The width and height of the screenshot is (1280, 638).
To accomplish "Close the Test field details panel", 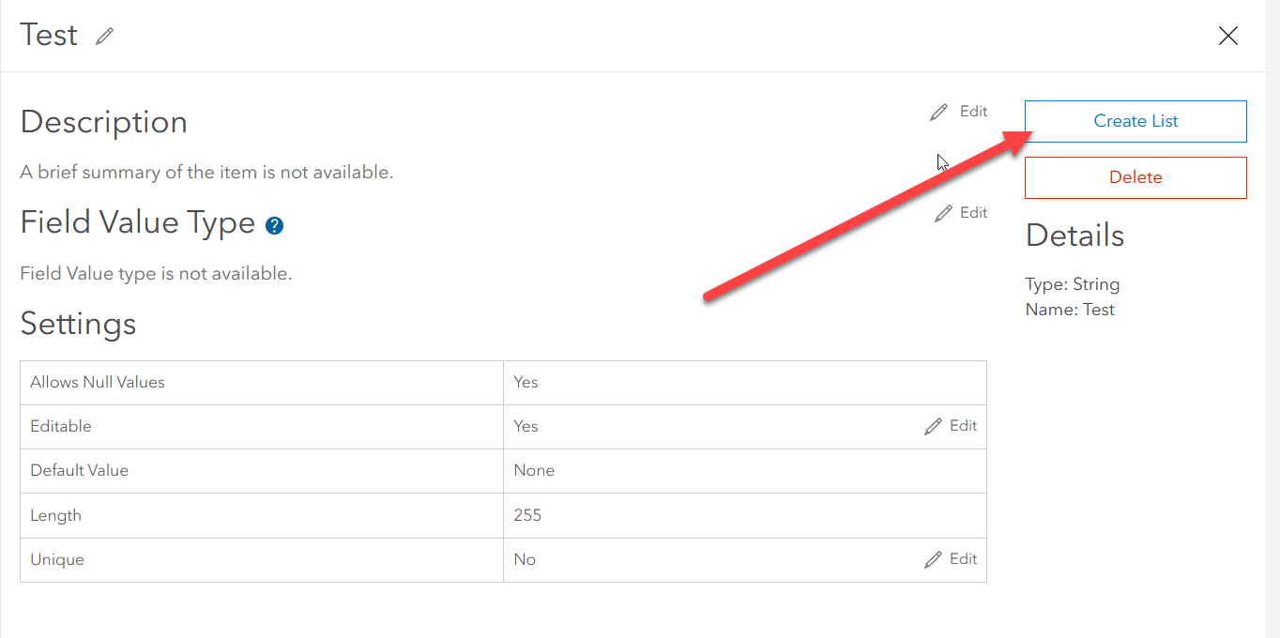I will 1227,37.
